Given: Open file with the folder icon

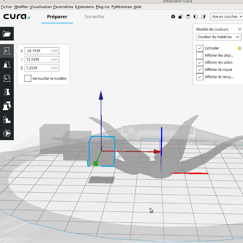Looking at the screenshot, I should pyautogui.click(x=7, y=34).
